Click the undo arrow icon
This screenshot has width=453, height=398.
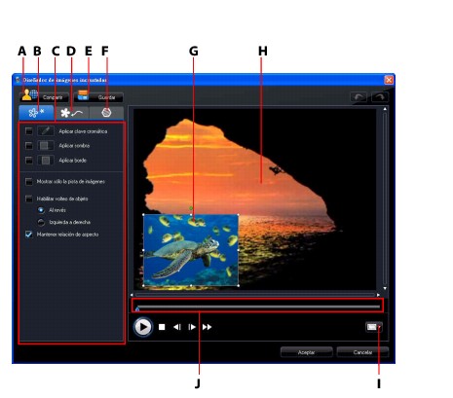pyautogui.click(x=359, y=96)
